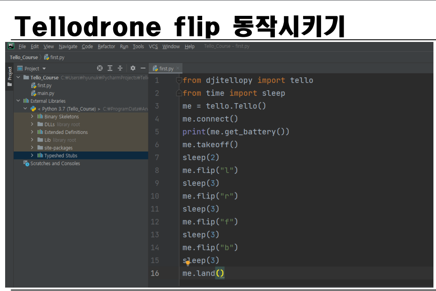Click the yellow intention lightbulb on line 15

pos(188,263)
